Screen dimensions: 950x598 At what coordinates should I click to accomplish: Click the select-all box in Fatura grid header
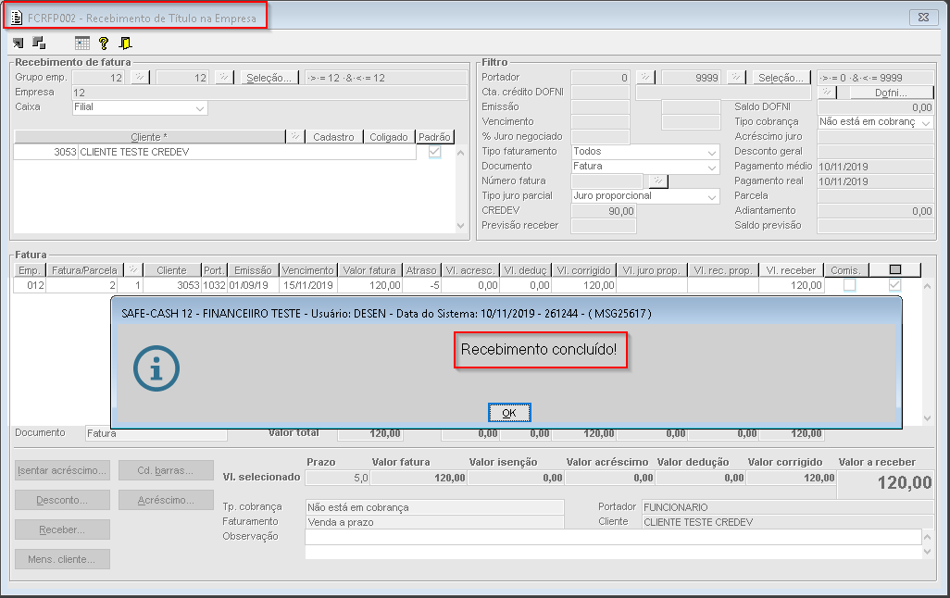pos(894,269)
